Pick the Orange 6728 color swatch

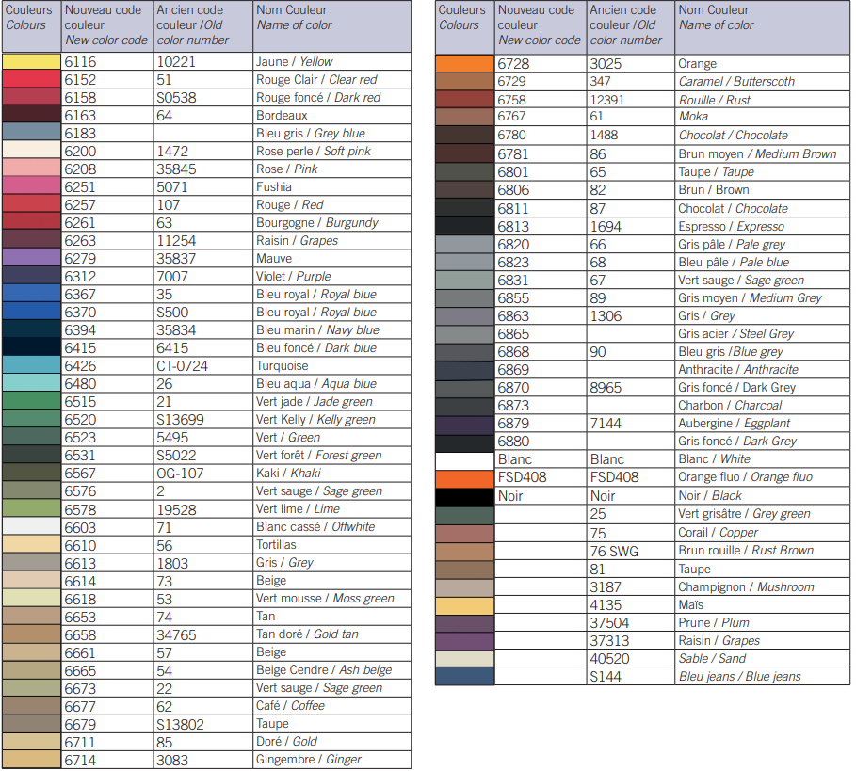464,64
